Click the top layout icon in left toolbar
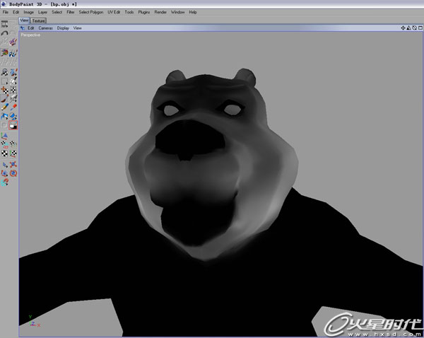The width and height of the screenshot is (424, 338). pos(6,25)
